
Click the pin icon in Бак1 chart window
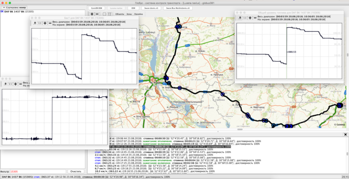[35, 23]
